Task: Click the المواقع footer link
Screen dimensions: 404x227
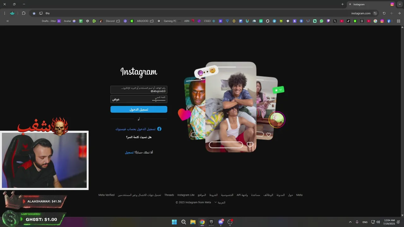Action: (x=202, y=195)
